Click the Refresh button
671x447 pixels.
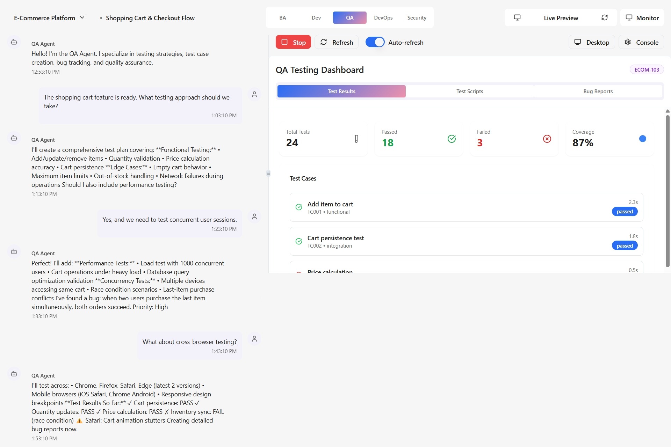(336, 42)
